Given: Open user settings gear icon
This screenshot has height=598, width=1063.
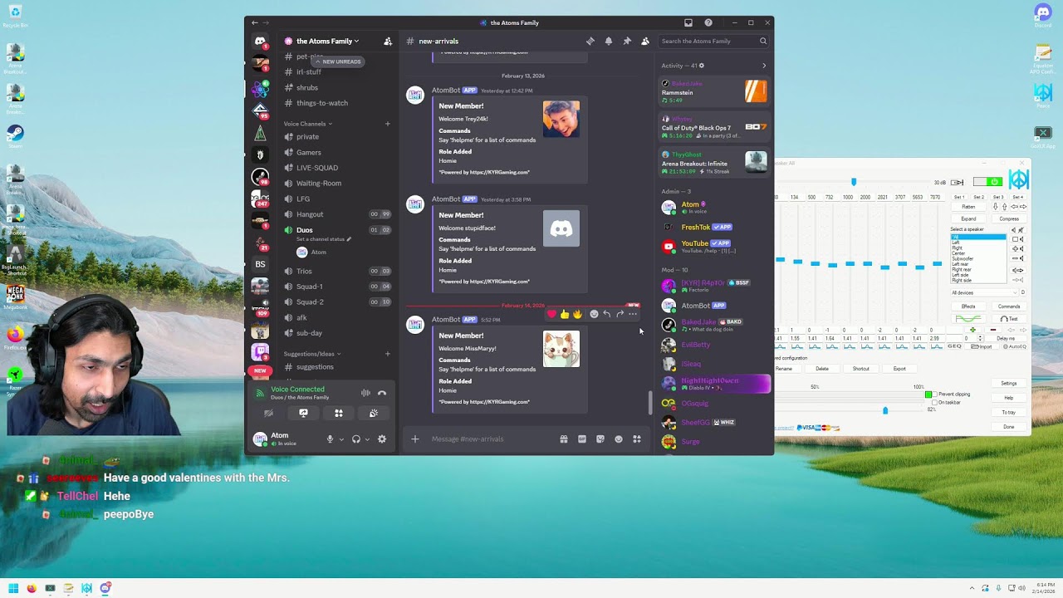Looking at the screenshot, I should click(x=382, y=439).
